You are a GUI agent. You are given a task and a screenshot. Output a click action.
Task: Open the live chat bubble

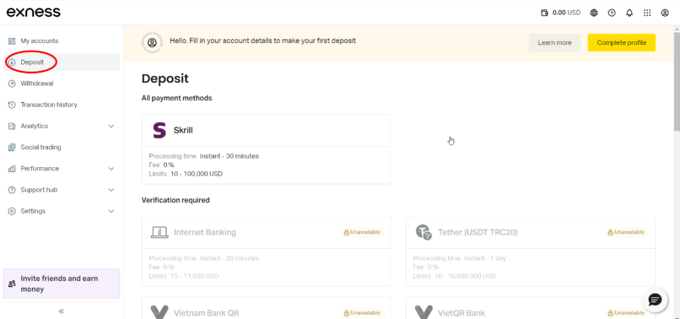pos(655,299)
